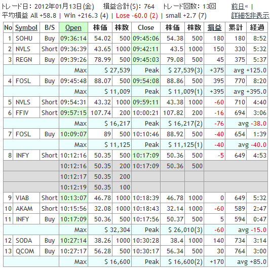Viewport: 270px width, 268px height.
Task: Click close price 88.92 in row 7
Action: 172,134
